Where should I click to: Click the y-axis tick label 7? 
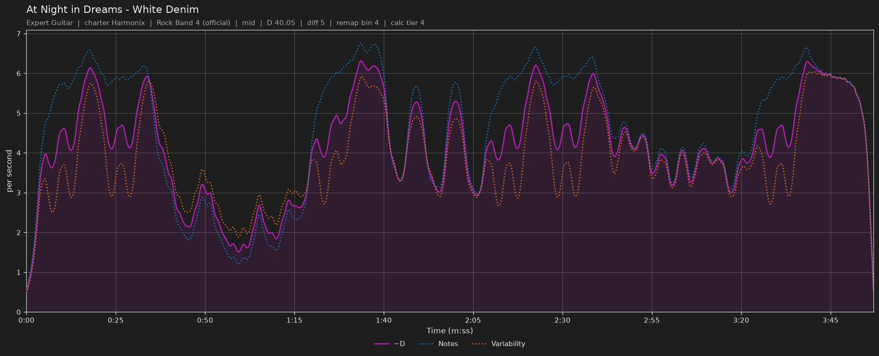tap(18, 34)
